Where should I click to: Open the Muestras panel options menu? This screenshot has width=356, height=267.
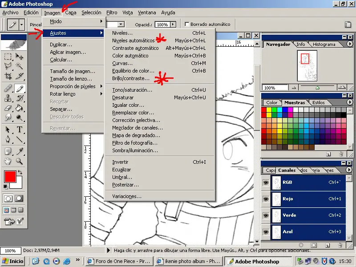click(350, 102)
